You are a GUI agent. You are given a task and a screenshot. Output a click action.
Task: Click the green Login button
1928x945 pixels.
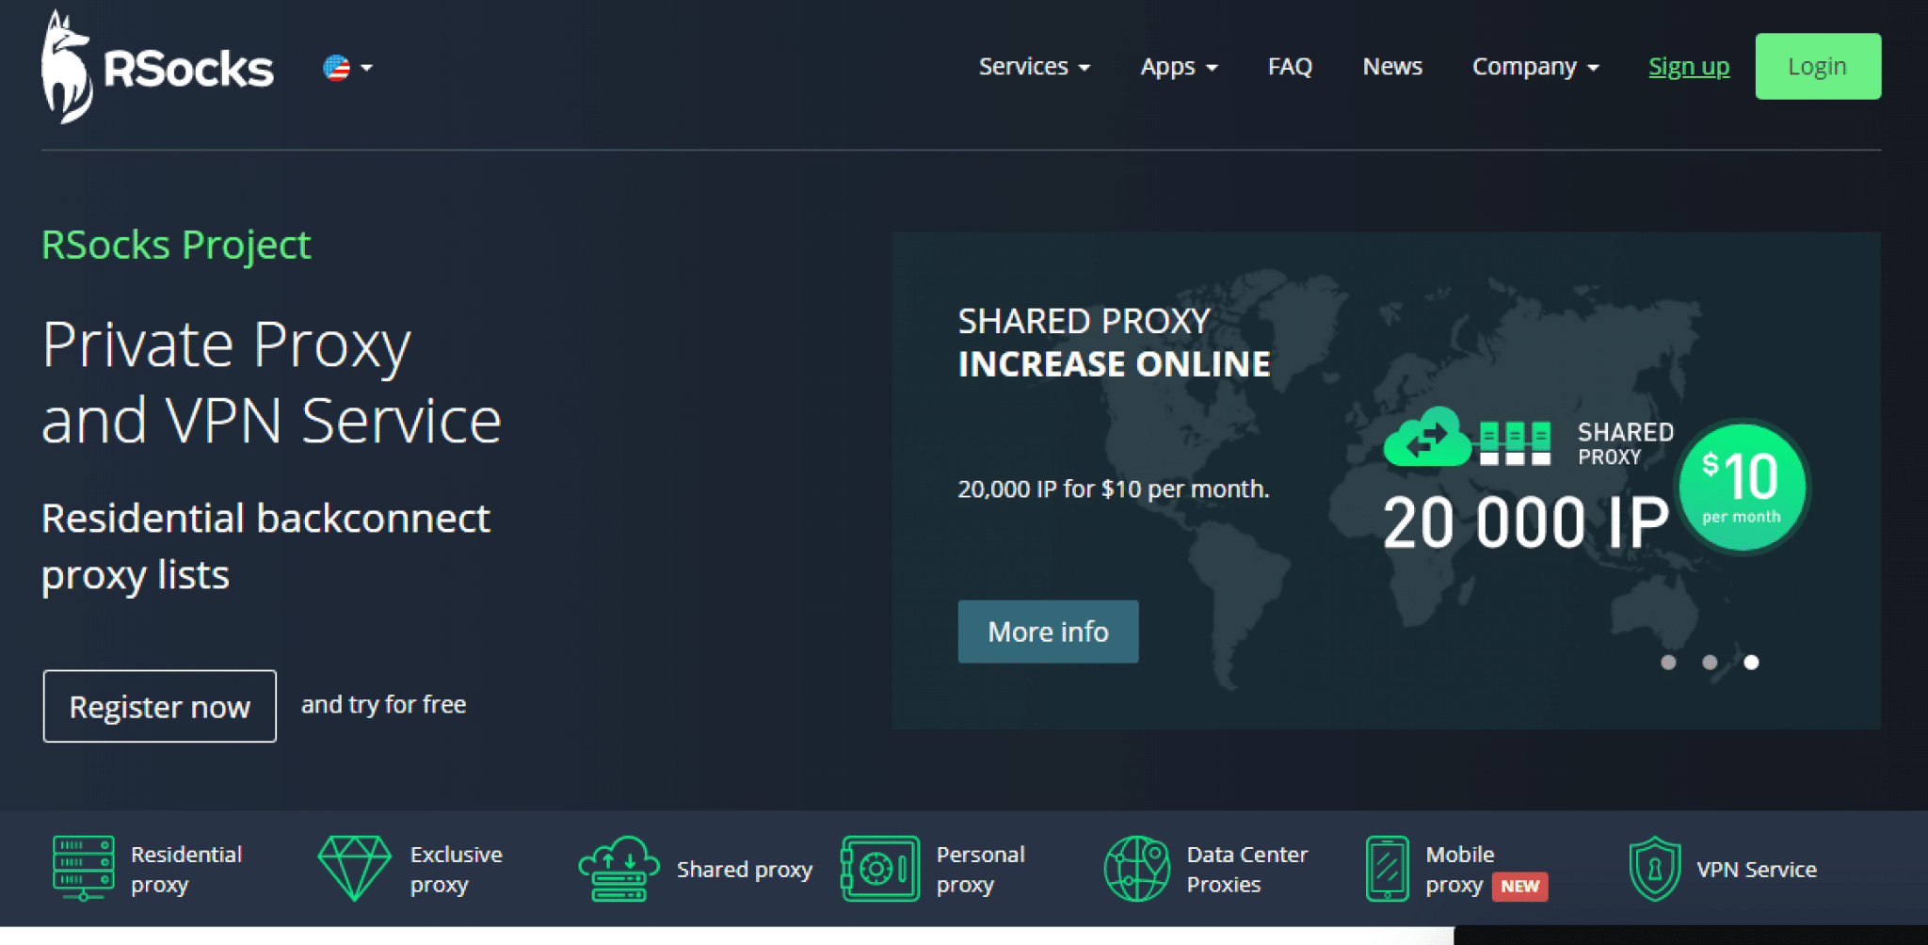click(x=1818, y=67)
